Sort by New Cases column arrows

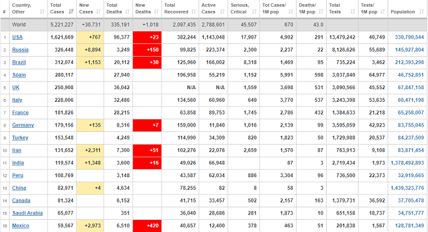point(98,11)
